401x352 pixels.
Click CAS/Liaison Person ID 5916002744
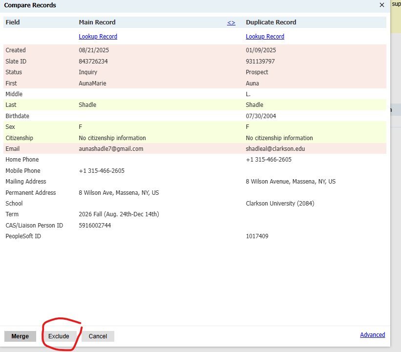point(95,226)
